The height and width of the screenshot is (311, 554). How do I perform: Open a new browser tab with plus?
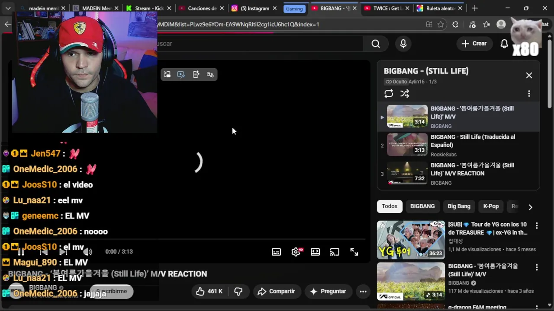475,8
